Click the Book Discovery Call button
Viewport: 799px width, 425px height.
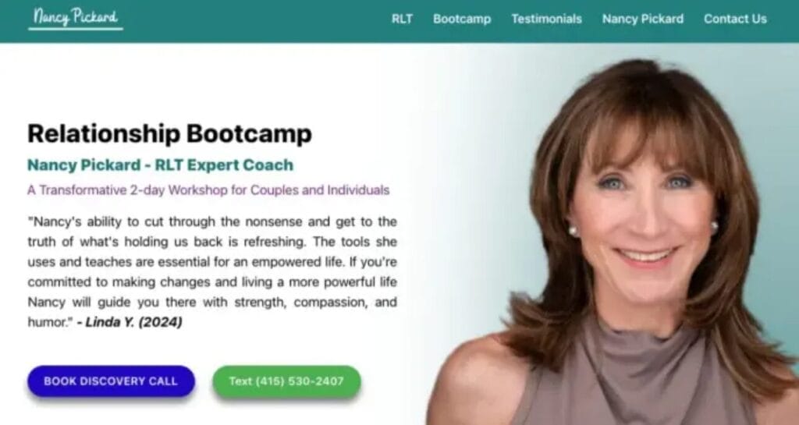pyautogui.click(x=111, y=381)
